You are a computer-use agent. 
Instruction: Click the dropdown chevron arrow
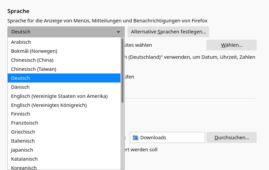118,32
